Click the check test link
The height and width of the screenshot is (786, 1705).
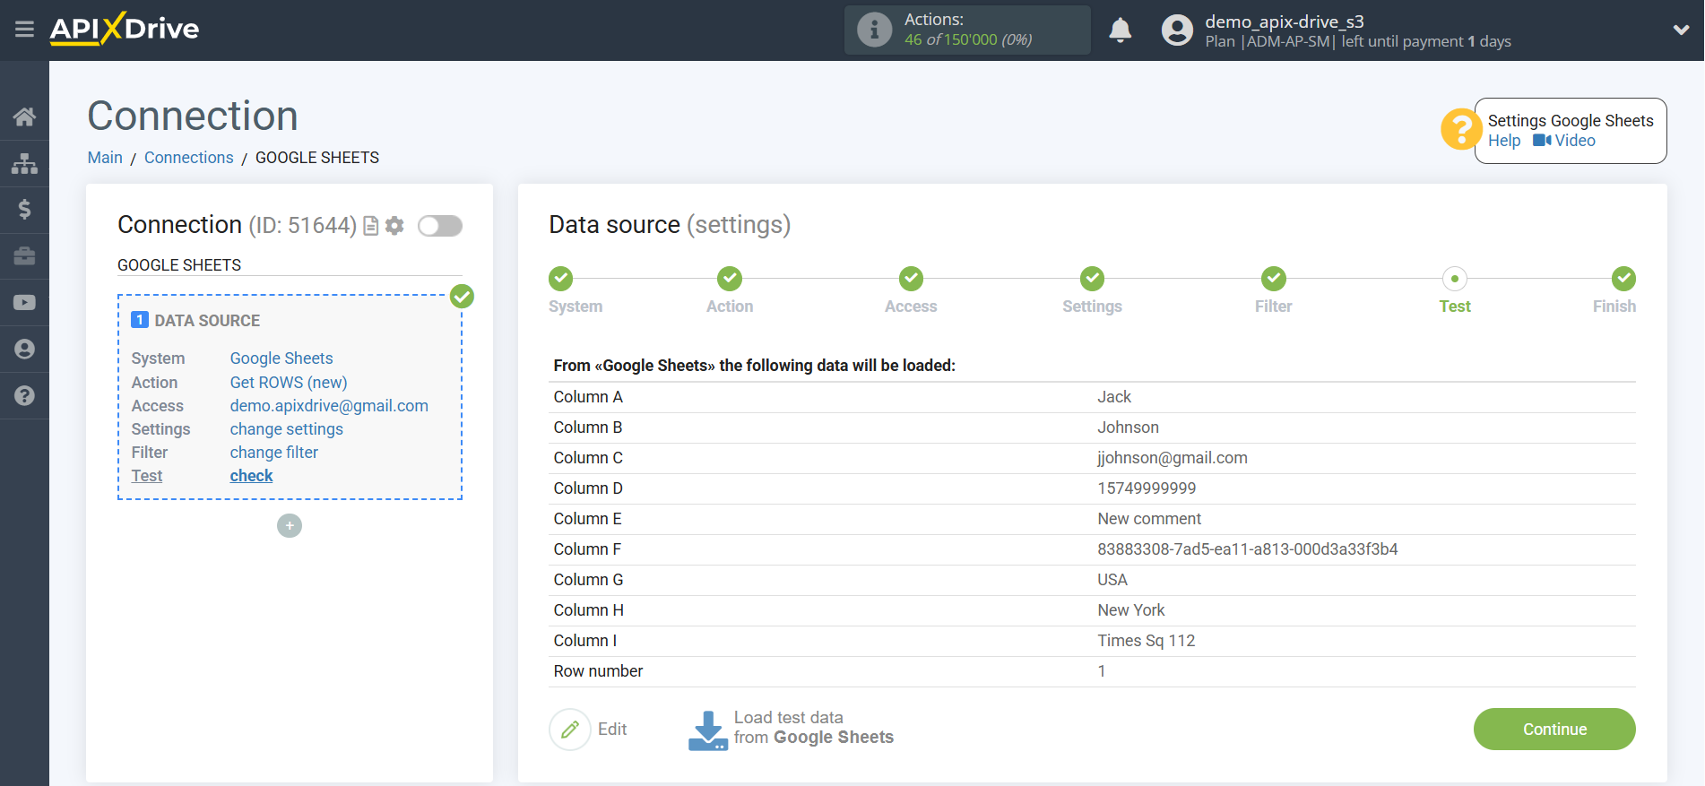pos(251,476)
